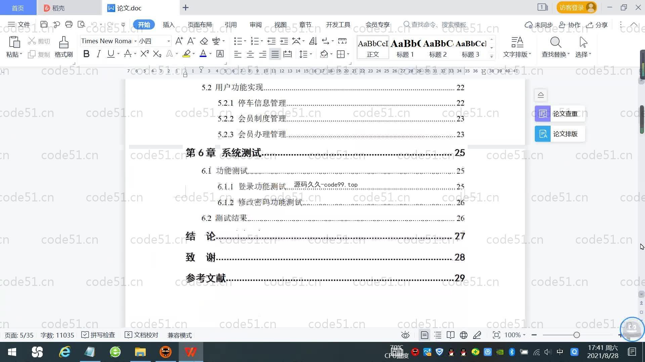Open the new tab plus button

click(185, 7)
